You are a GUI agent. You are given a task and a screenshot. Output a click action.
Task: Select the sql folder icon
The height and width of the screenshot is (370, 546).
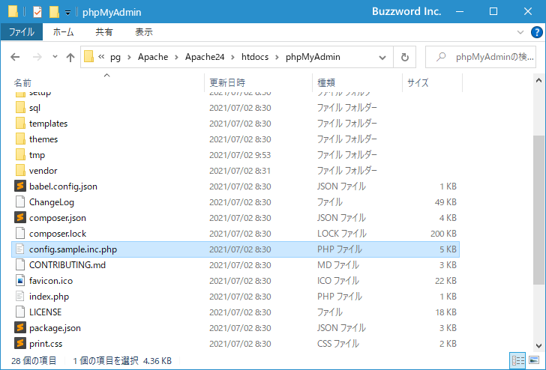click(20, 107)
